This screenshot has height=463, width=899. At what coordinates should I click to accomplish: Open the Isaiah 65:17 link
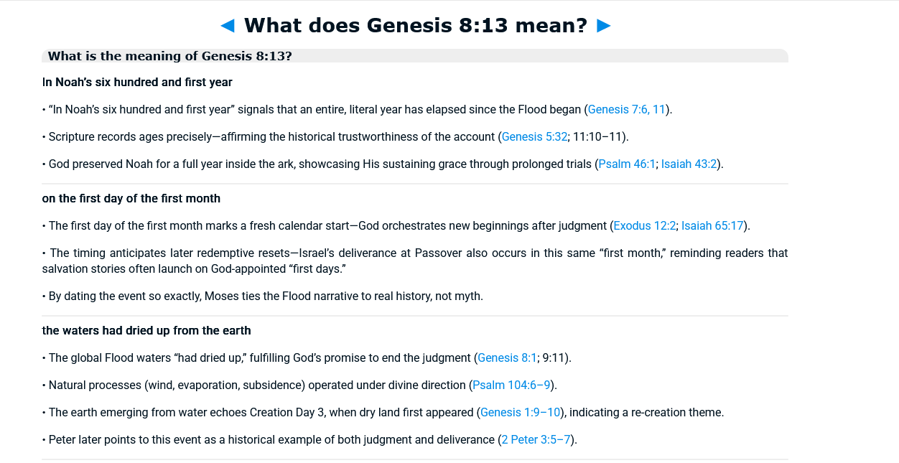[x=712, y=226]
